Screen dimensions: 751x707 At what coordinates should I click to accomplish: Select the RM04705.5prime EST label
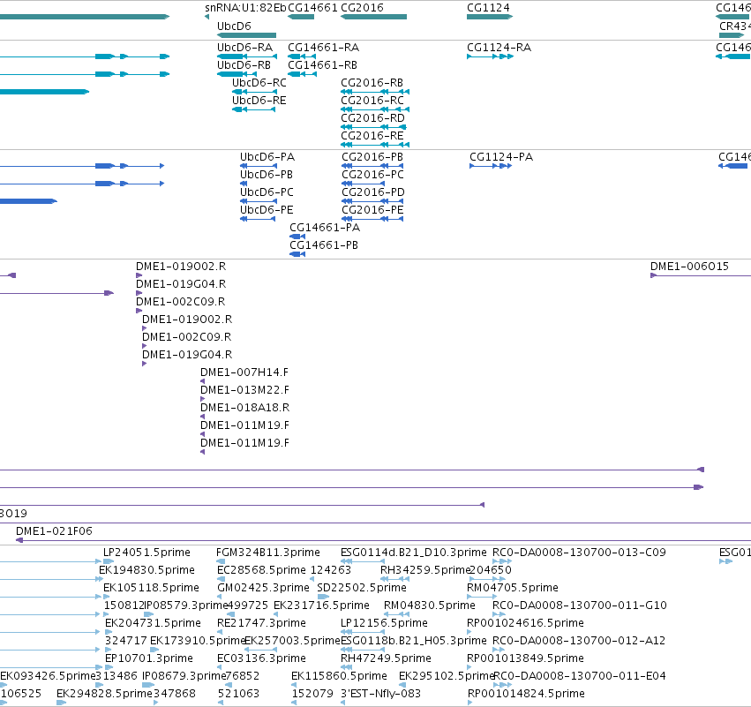(513, 588)
